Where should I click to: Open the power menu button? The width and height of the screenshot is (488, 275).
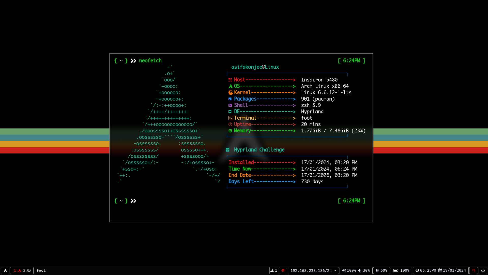(483, 270)
